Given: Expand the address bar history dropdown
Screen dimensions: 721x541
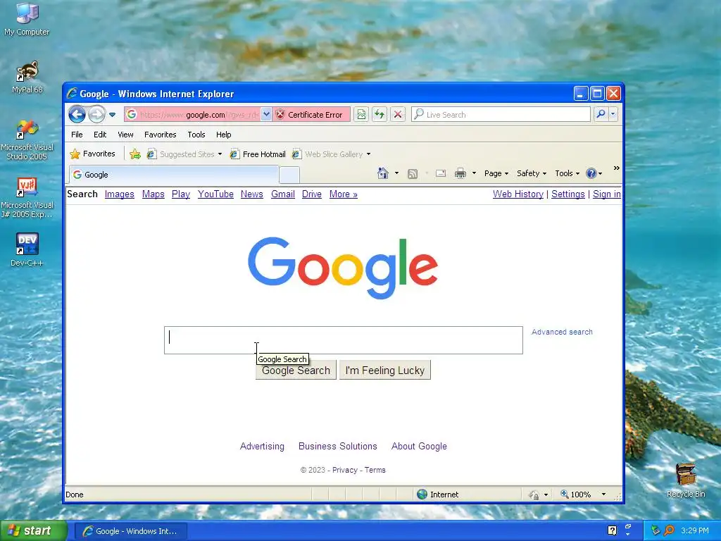Looking at the screenshot, I should click(x=266, y=115).
